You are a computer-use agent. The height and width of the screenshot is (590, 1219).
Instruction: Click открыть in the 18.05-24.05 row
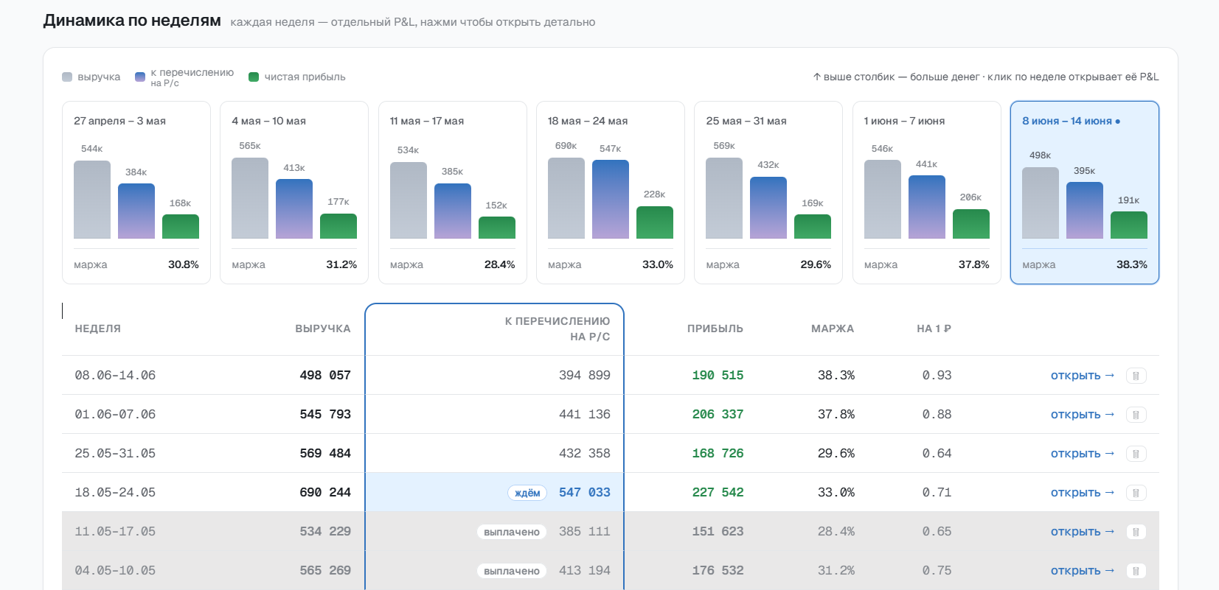coord(1082,493)
